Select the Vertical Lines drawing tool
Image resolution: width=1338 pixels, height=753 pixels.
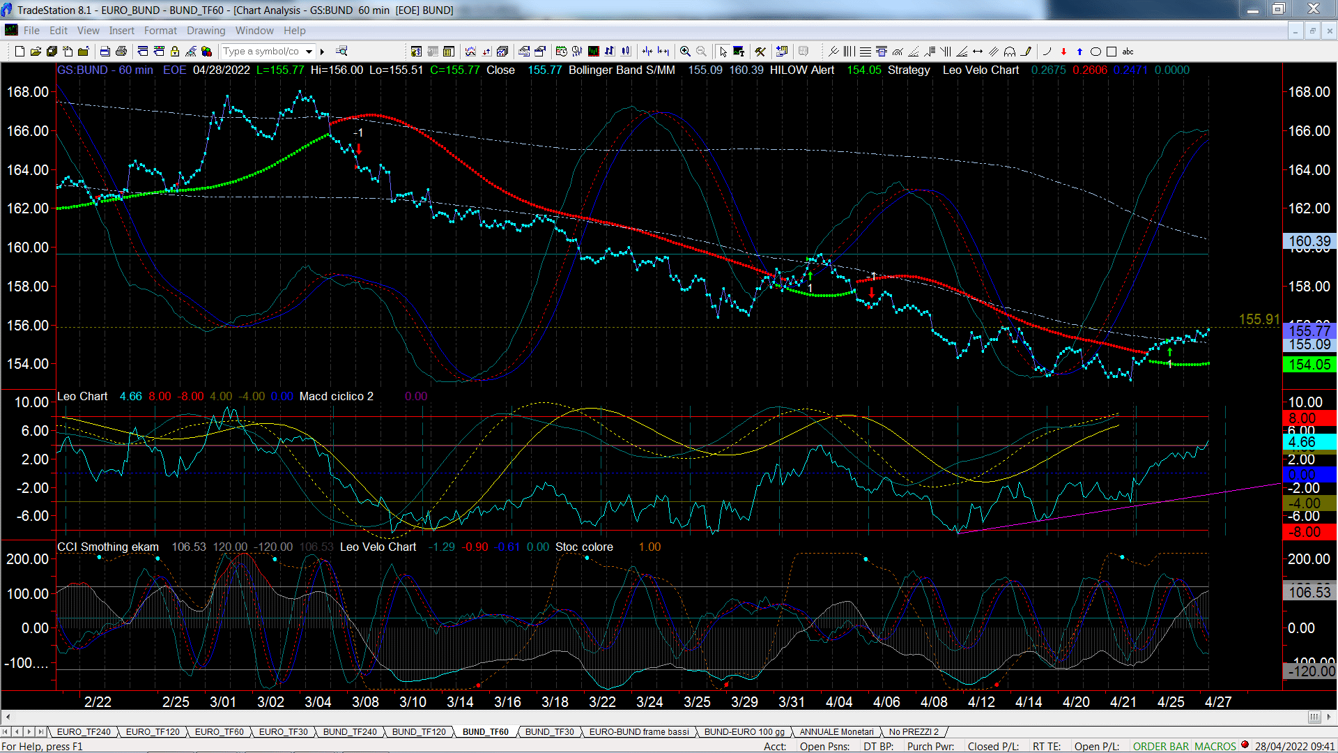click(x=849, y=51)
